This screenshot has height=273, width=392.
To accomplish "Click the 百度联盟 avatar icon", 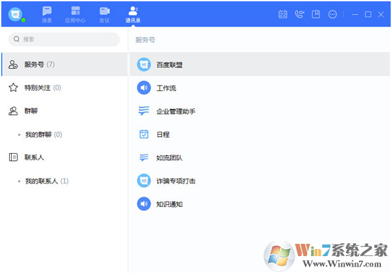I will pos(143,65).
